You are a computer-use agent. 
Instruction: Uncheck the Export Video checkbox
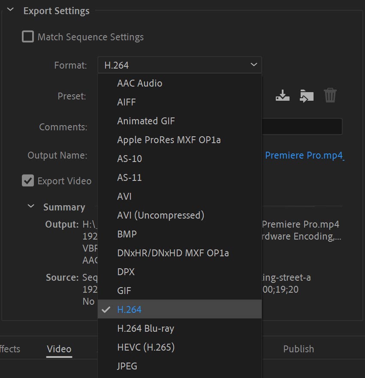coord(28,180)
